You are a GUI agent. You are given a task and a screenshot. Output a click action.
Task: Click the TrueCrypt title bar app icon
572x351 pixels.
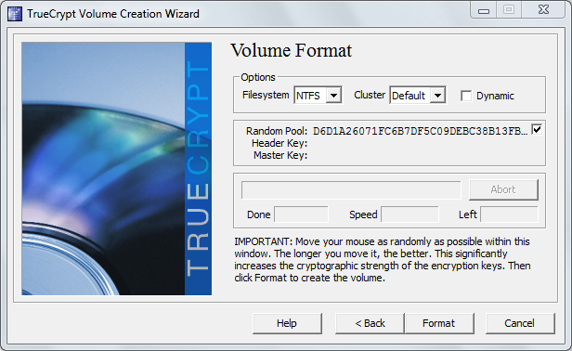pos(15,14)
